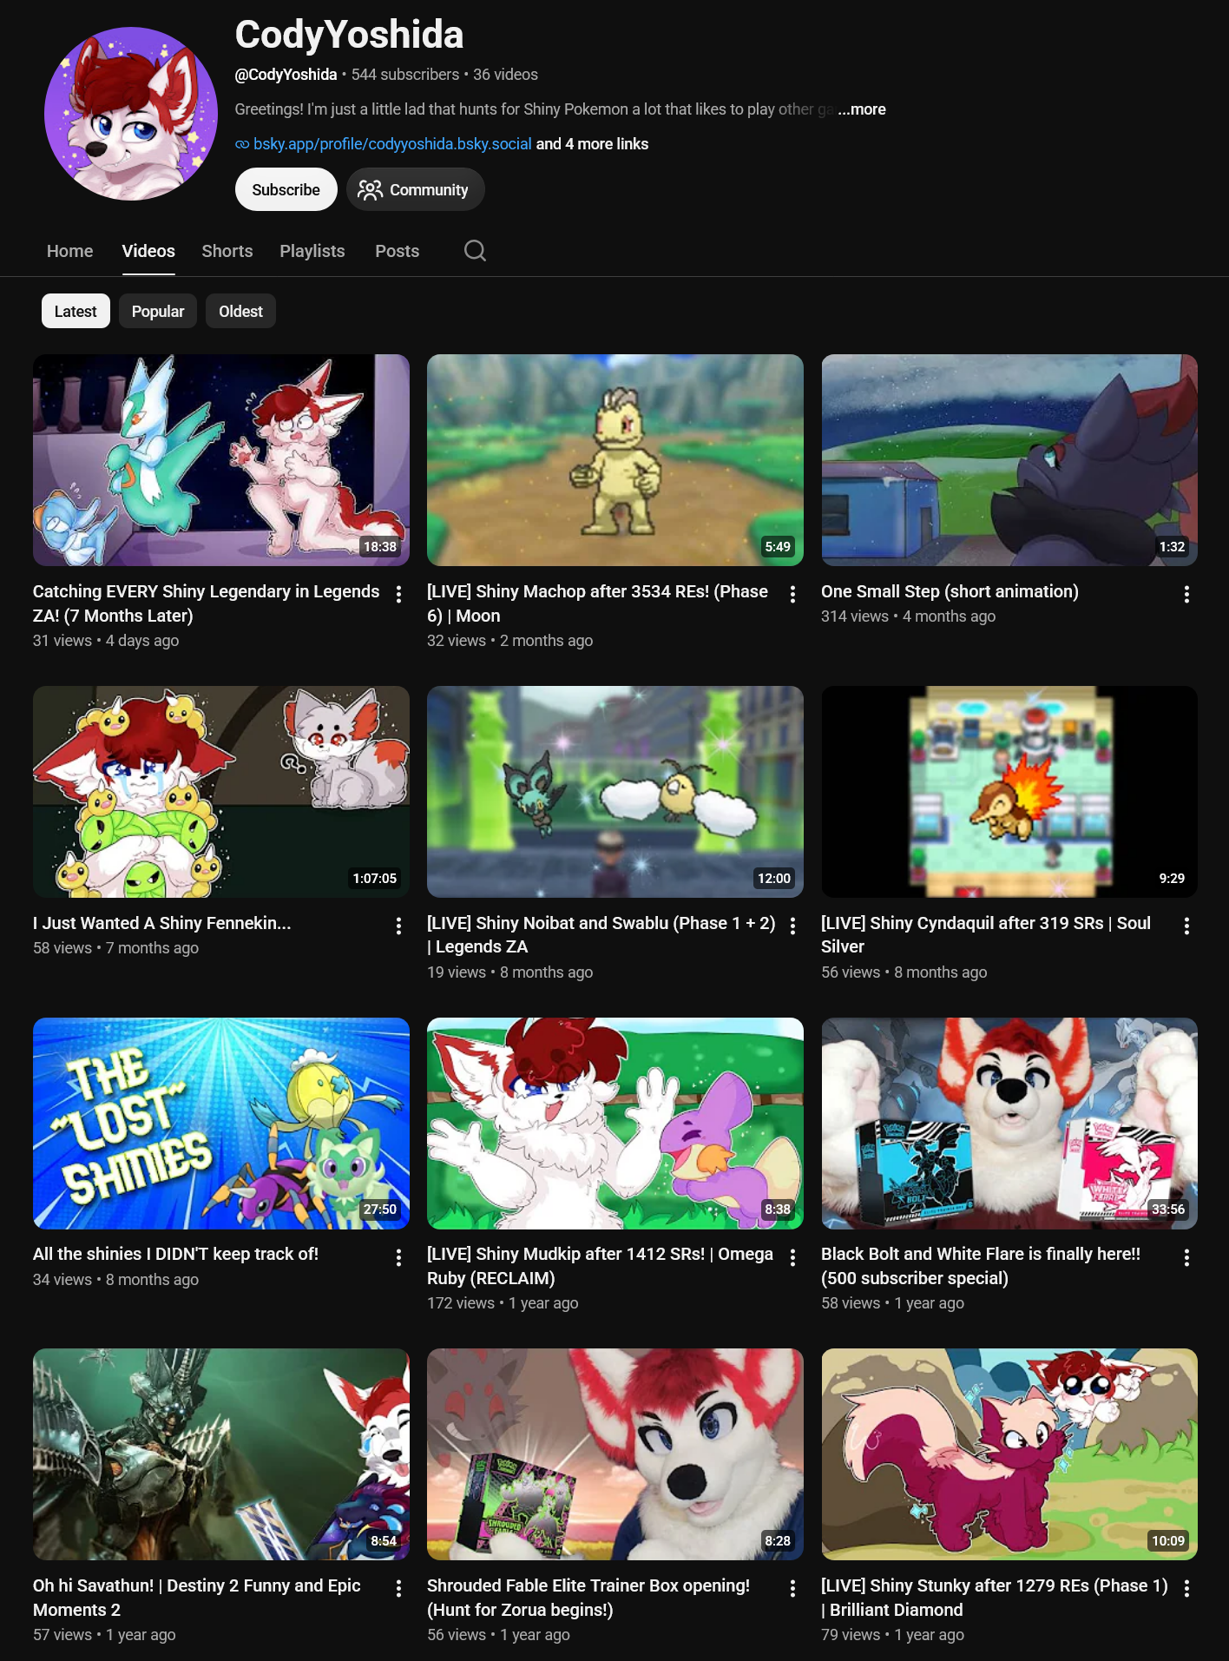
Task: Switch to the Playlists tab
Action: click(312, 251)
